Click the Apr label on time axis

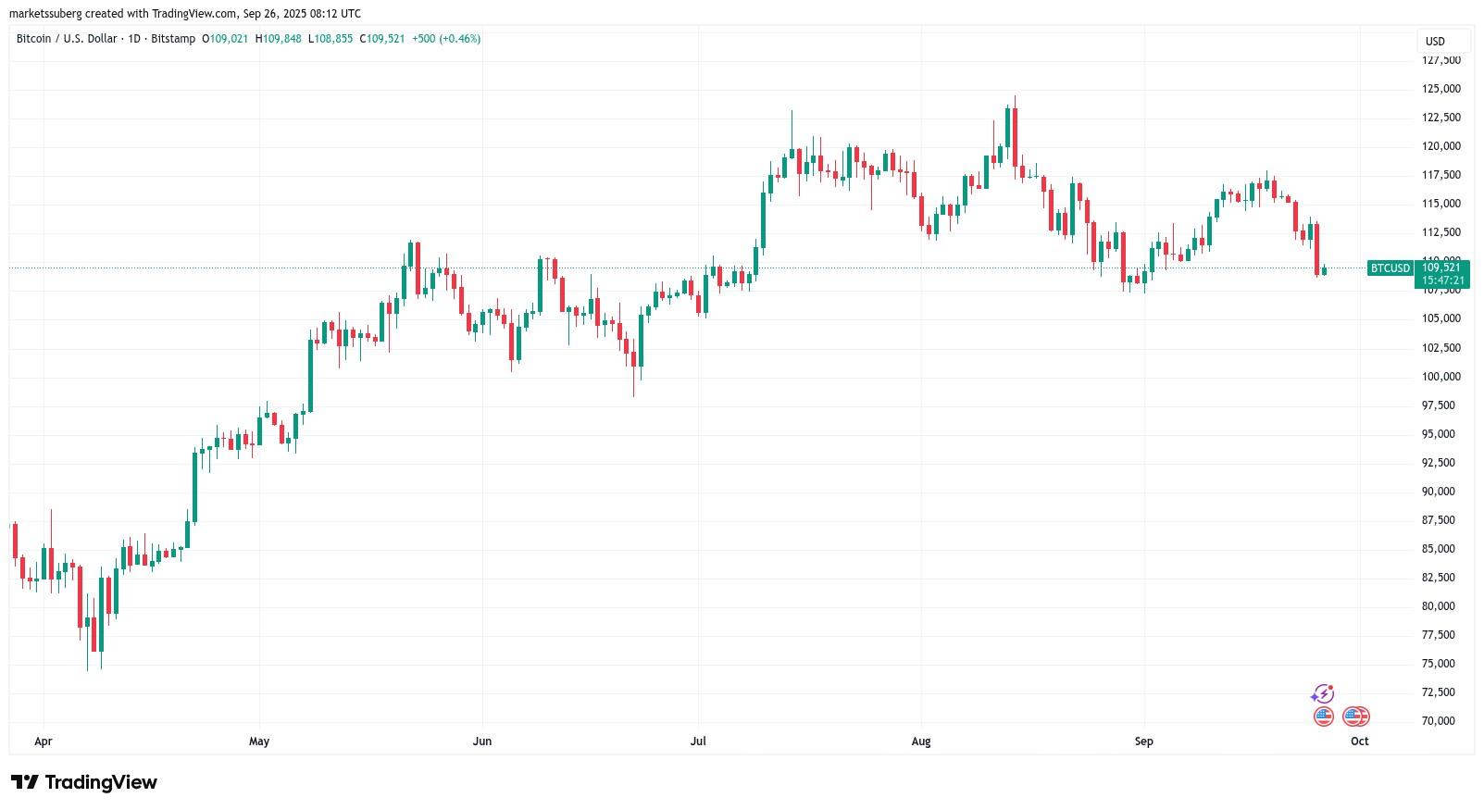pyautogui.click(x=43, y=741)
